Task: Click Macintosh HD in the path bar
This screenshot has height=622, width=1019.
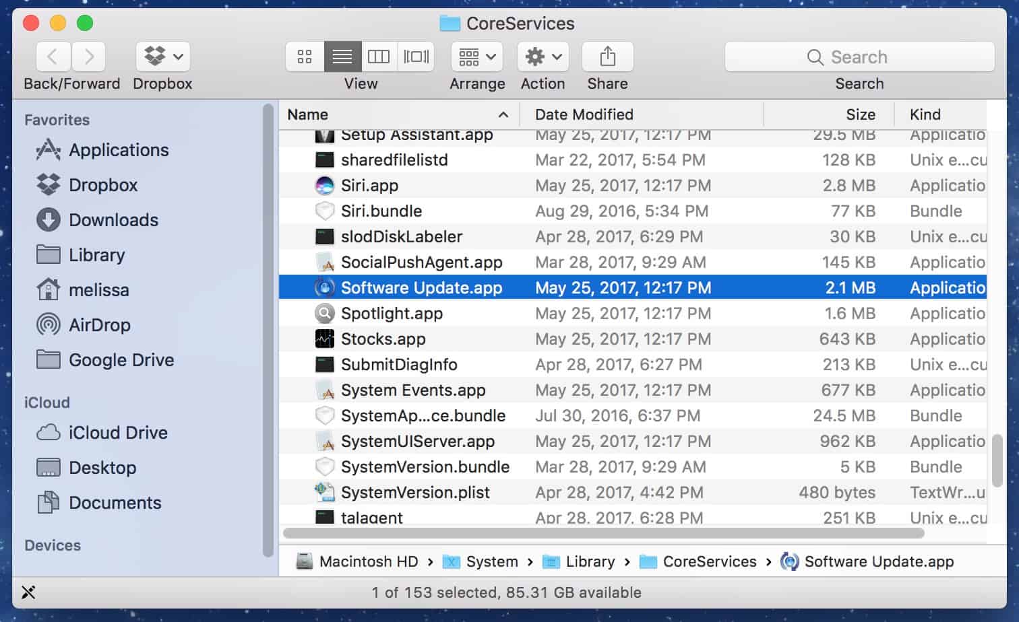Action: coord(357,561)
